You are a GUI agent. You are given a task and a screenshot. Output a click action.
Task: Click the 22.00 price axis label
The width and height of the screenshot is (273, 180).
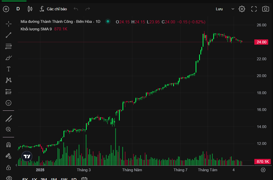(261, 59)
